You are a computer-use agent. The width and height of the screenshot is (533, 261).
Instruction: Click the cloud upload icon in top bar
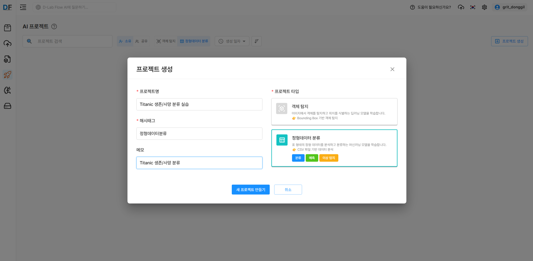(461, 7)
